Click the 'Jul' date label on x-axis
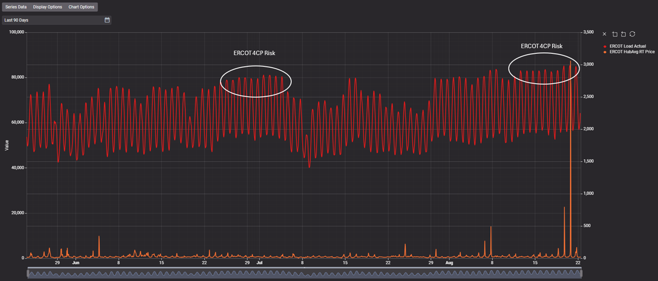The height and width of the screenshot is (281, 658). pos(260,263)
